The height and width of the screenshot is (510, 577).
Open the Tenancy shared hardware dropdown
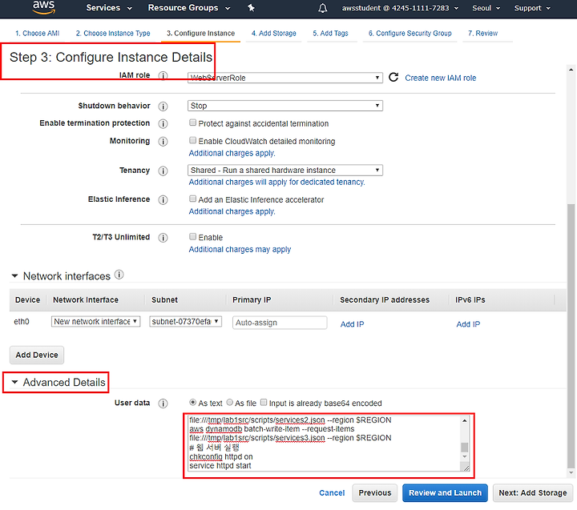pos(285,170)
